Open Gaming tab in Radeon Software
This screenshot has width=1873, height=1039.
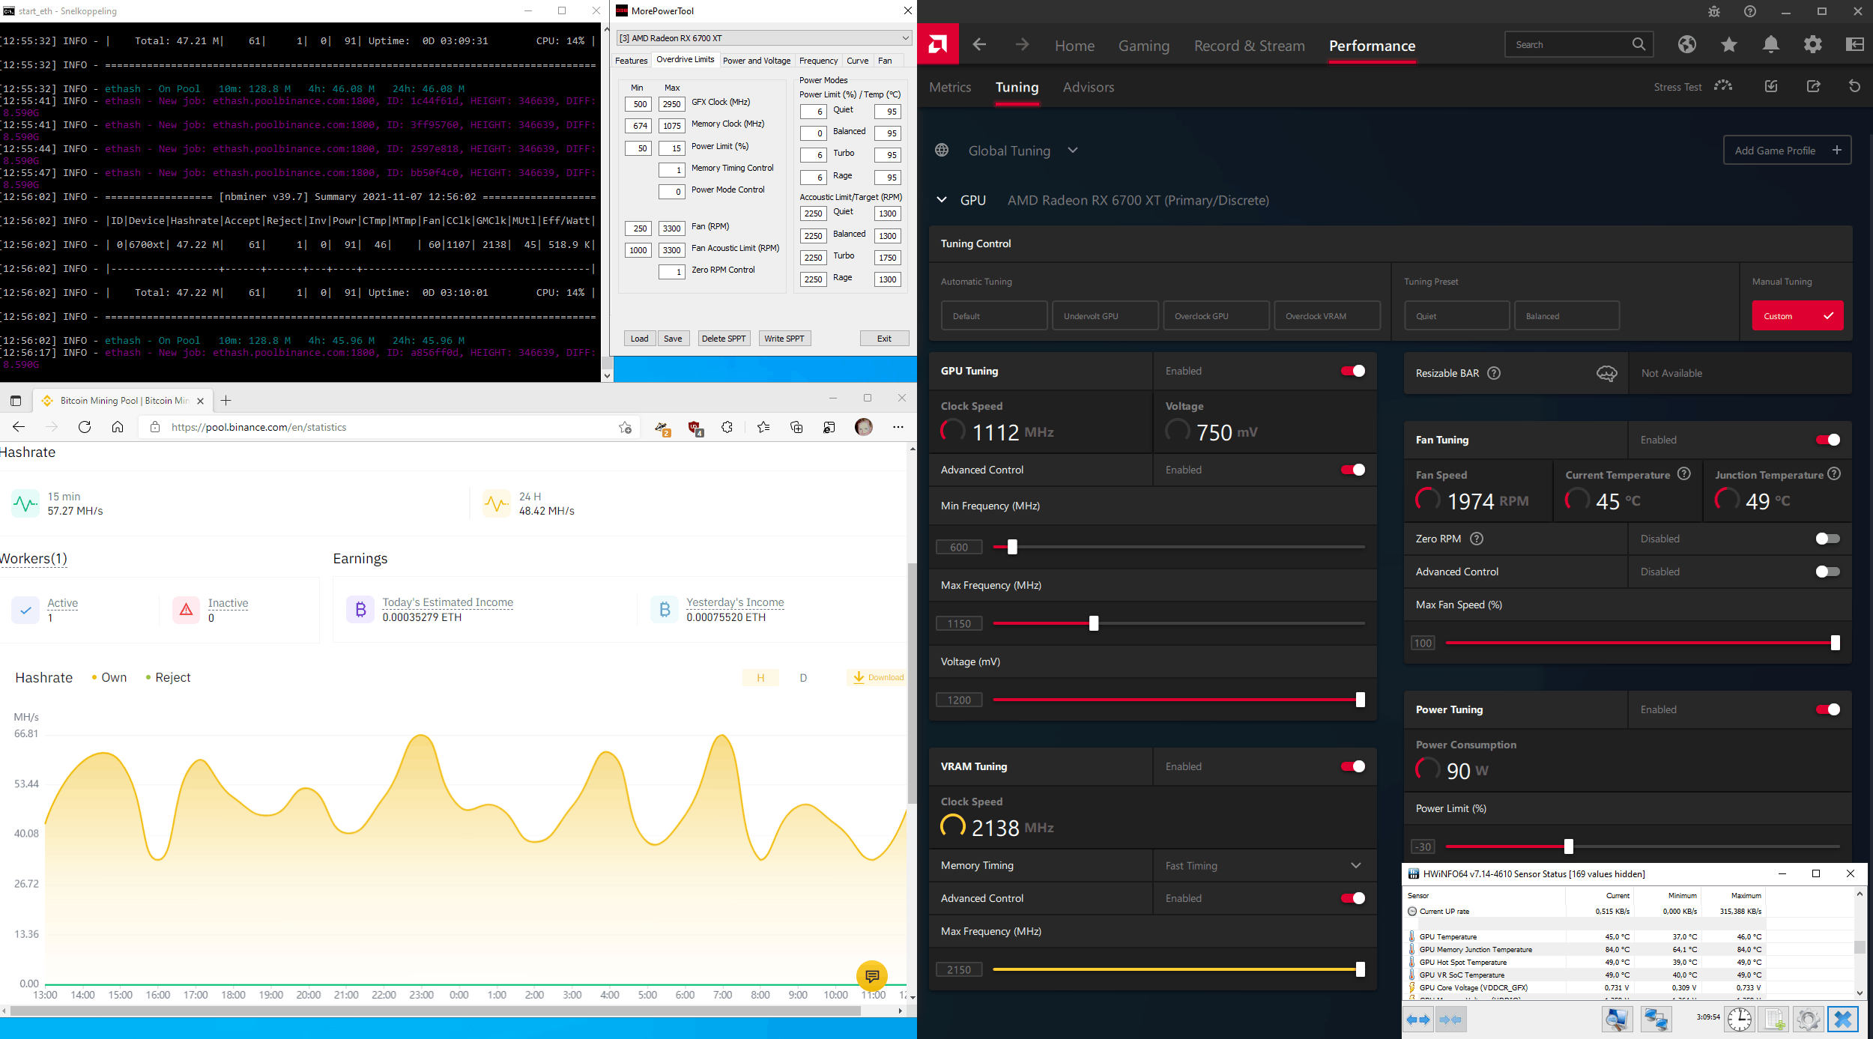click(1143, 46)
